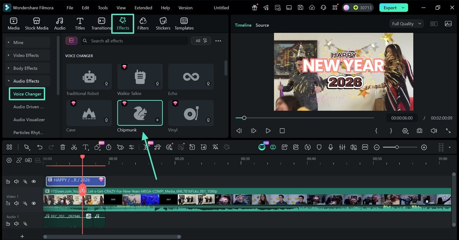Adjust the preview volume icon
The image size is (459, 240).
click(434, 131)
